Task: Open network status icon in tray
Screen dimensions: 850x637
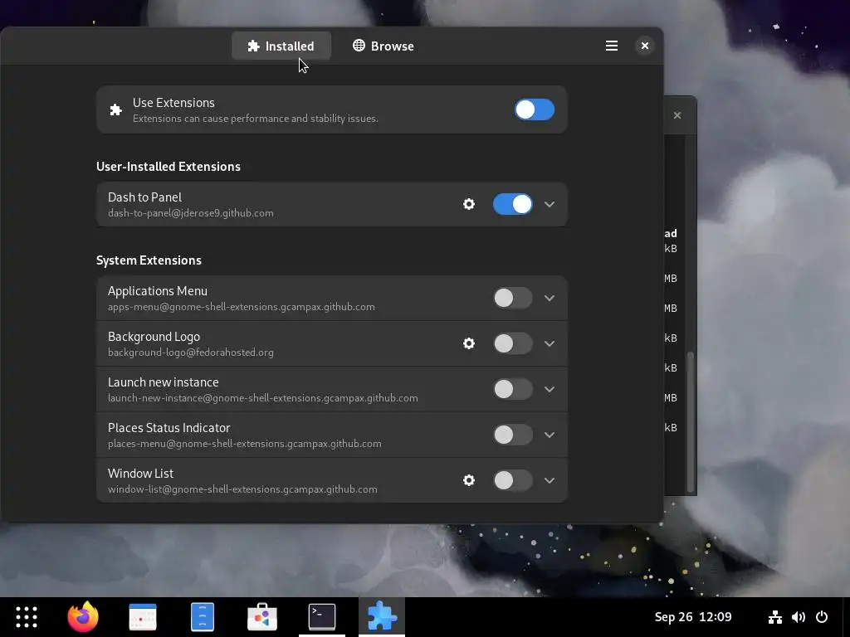Action: (775, 617)
